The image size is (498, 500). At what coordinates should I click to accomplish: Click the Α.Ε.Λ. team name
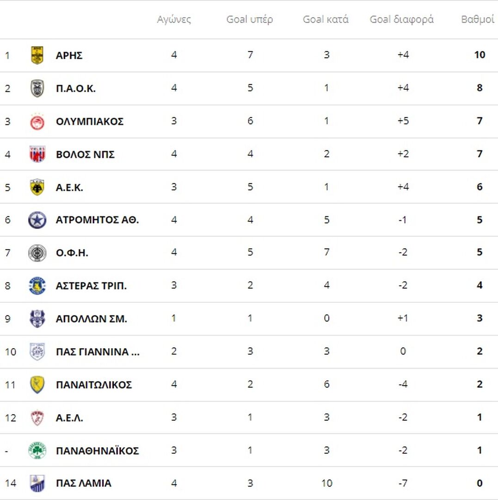69,418
